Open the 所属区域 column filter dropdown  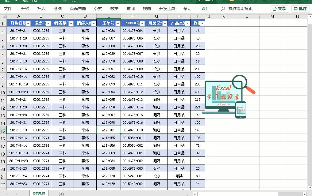164,23
